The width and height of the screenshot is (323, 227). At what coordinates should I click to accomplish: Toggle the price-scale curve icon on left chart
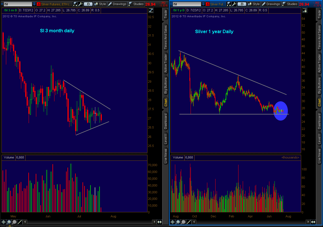click(x=151, y=10)
